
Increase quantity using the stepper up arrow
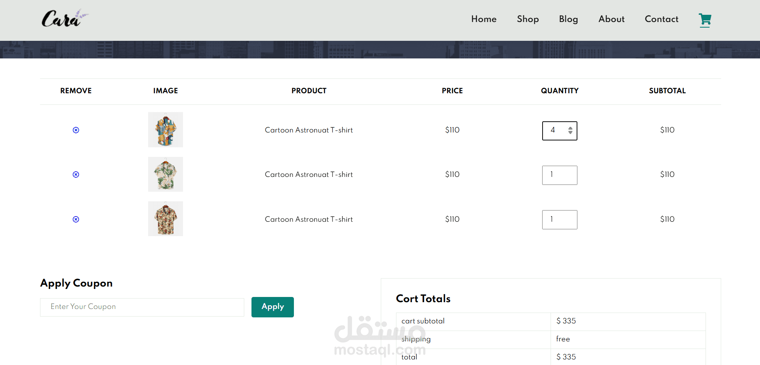click(x=570, y=128)
